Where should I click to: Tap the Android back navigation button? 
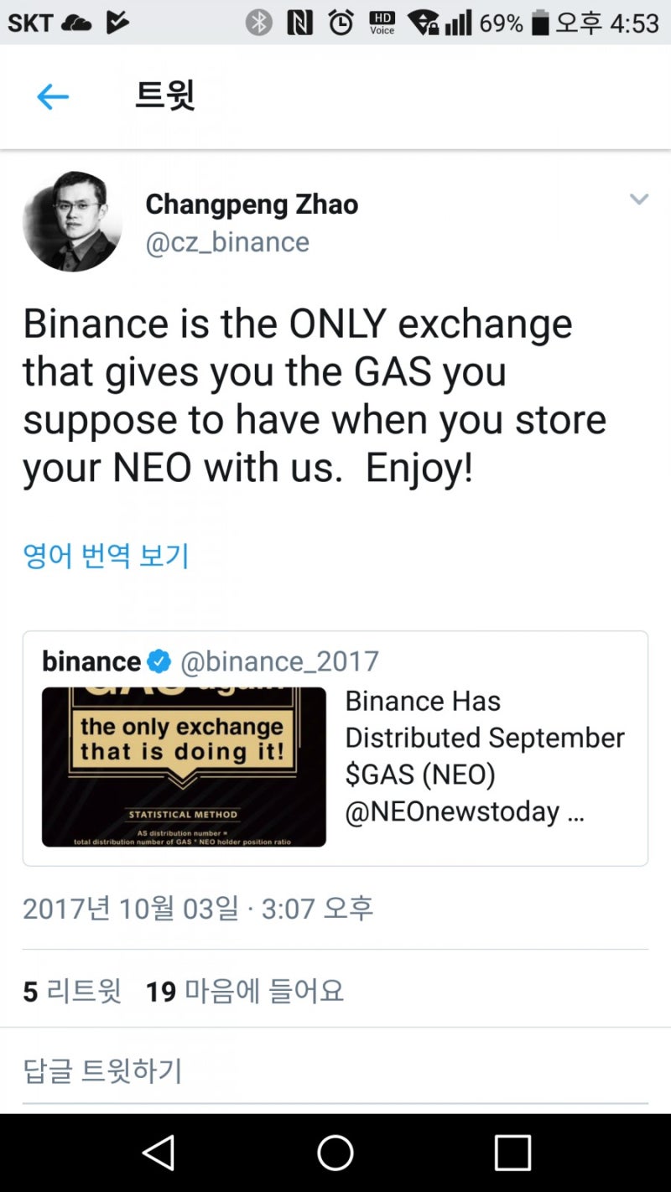(x=159, y=1152)
